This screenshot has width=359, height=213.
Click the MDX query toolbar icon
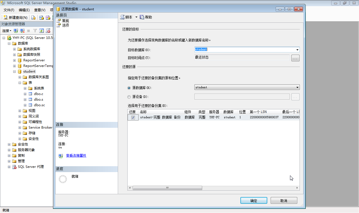(41, 17)
